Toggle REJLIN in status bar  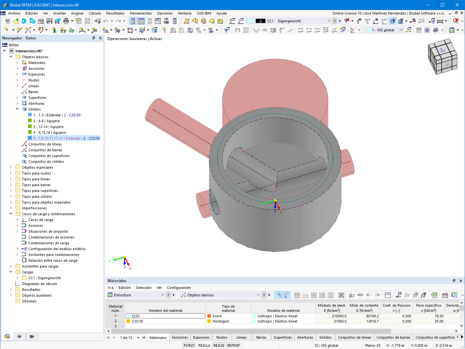pyautogui.click(x=219, y=345)
